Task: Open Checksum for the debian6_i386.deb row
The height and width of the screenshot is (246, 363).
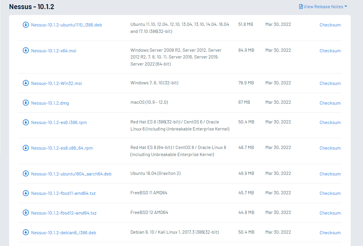Action: pyautogui.click(x=330, y=233)
